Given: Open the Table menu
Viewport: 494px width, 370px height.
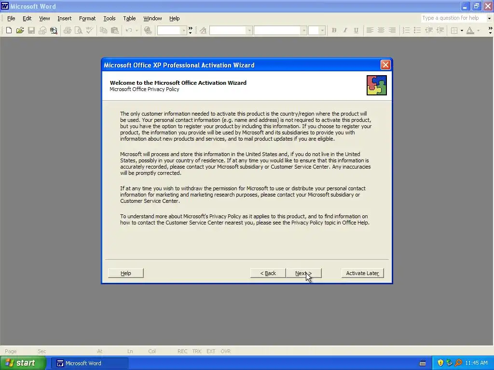Looking at the screenshot, I should 129,18.
